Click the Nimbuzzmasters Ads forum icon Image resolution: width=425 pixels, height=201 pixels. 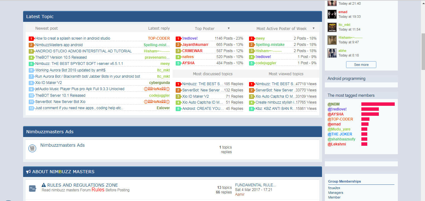tap(32, 149)
